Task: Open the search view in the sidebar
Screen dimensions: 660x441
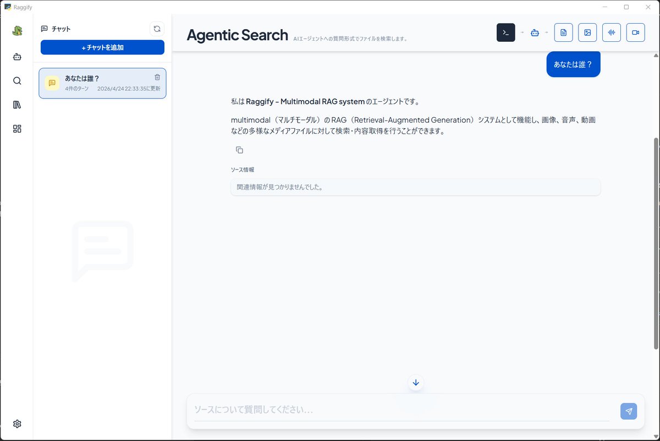Action: pos(17,81)
